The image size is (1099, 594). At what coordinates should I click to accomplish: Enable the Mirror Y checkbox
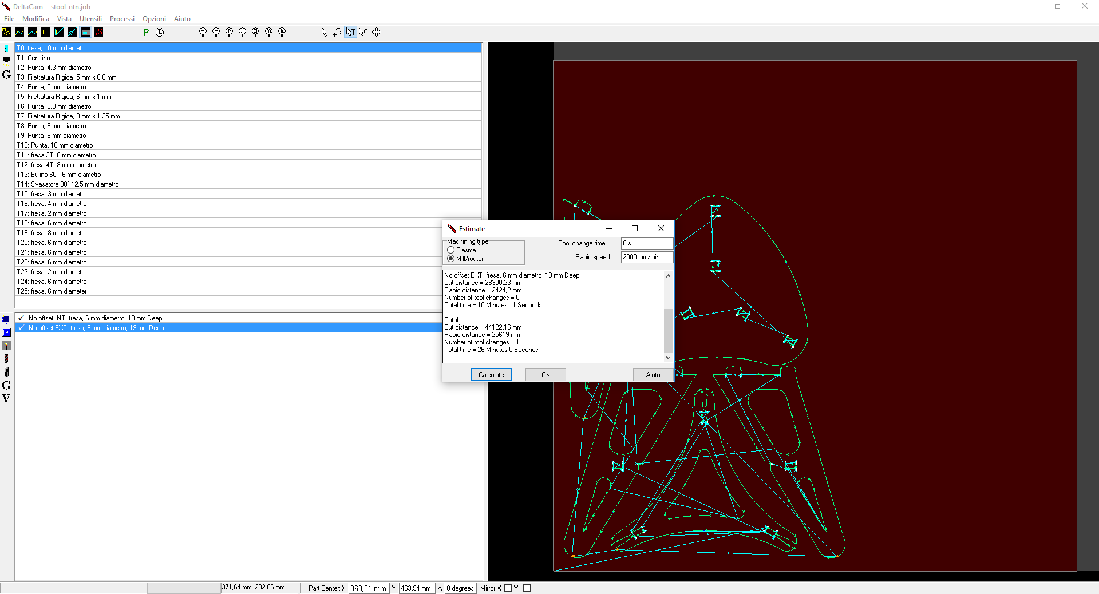coord(527,588)
